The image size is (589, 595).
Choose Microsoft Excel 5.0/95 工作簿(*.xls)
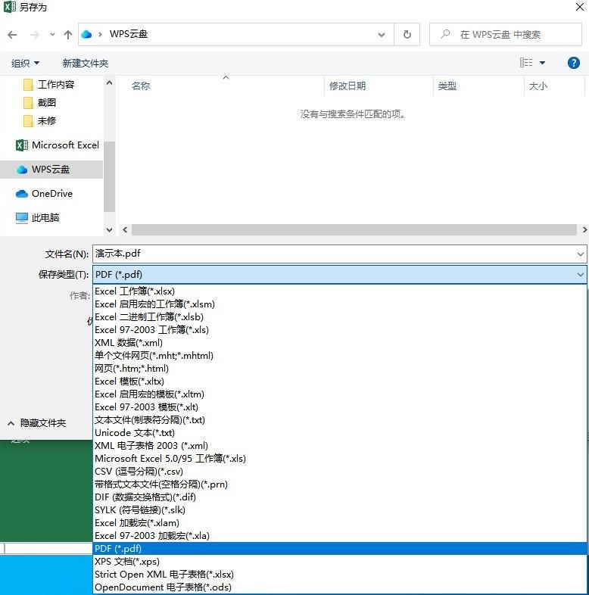point(340,459)
